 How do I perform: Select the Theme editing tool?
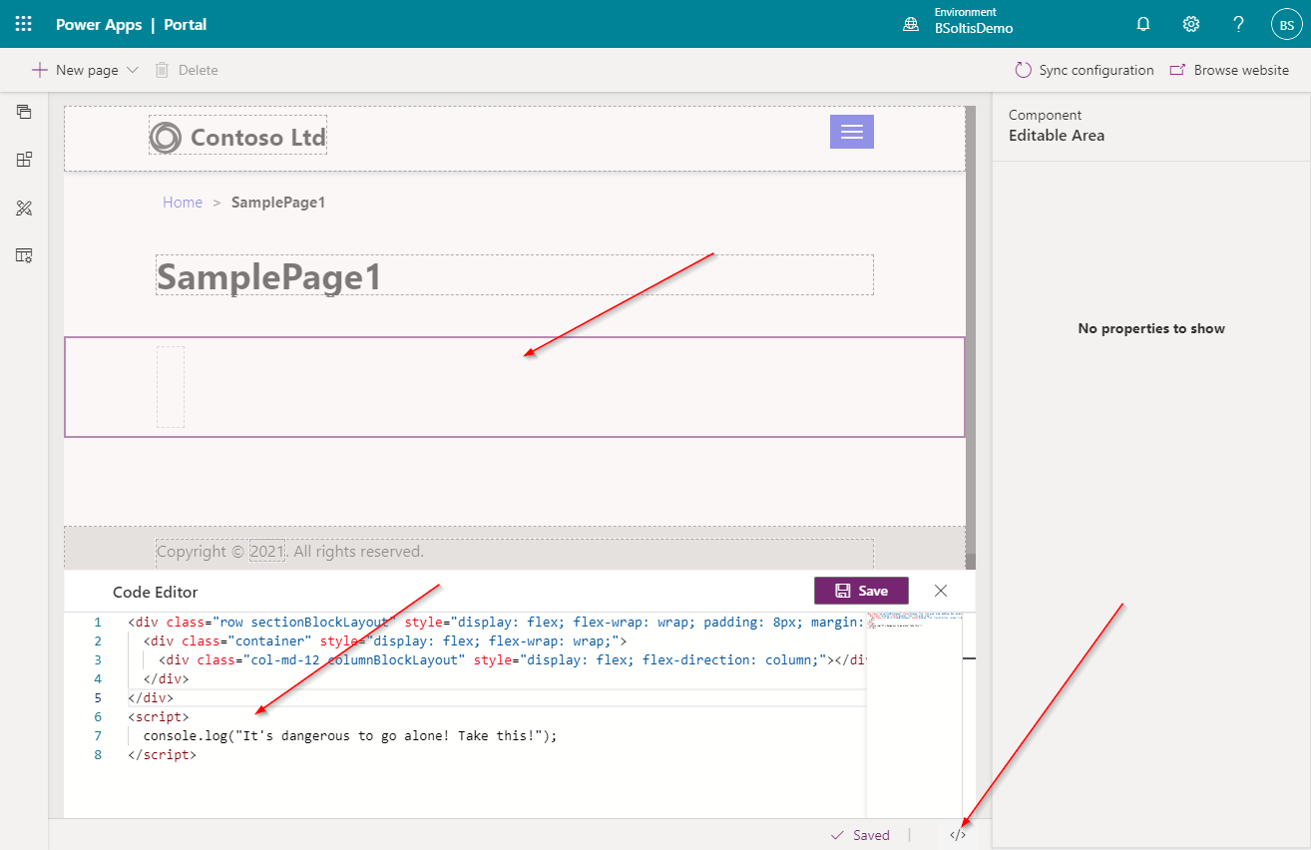point(23,208)
